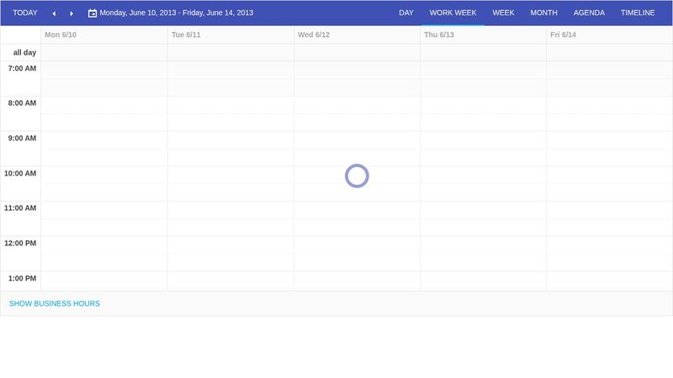The width and height of the screenshot is (673, 378).
Task: Open the Timeline view
Action: [x=638, y=13]
